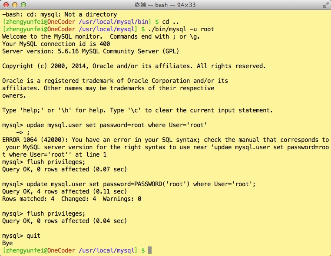Click the second 'flush privileges;' command

pyautogui.click(x=56, y=213)
